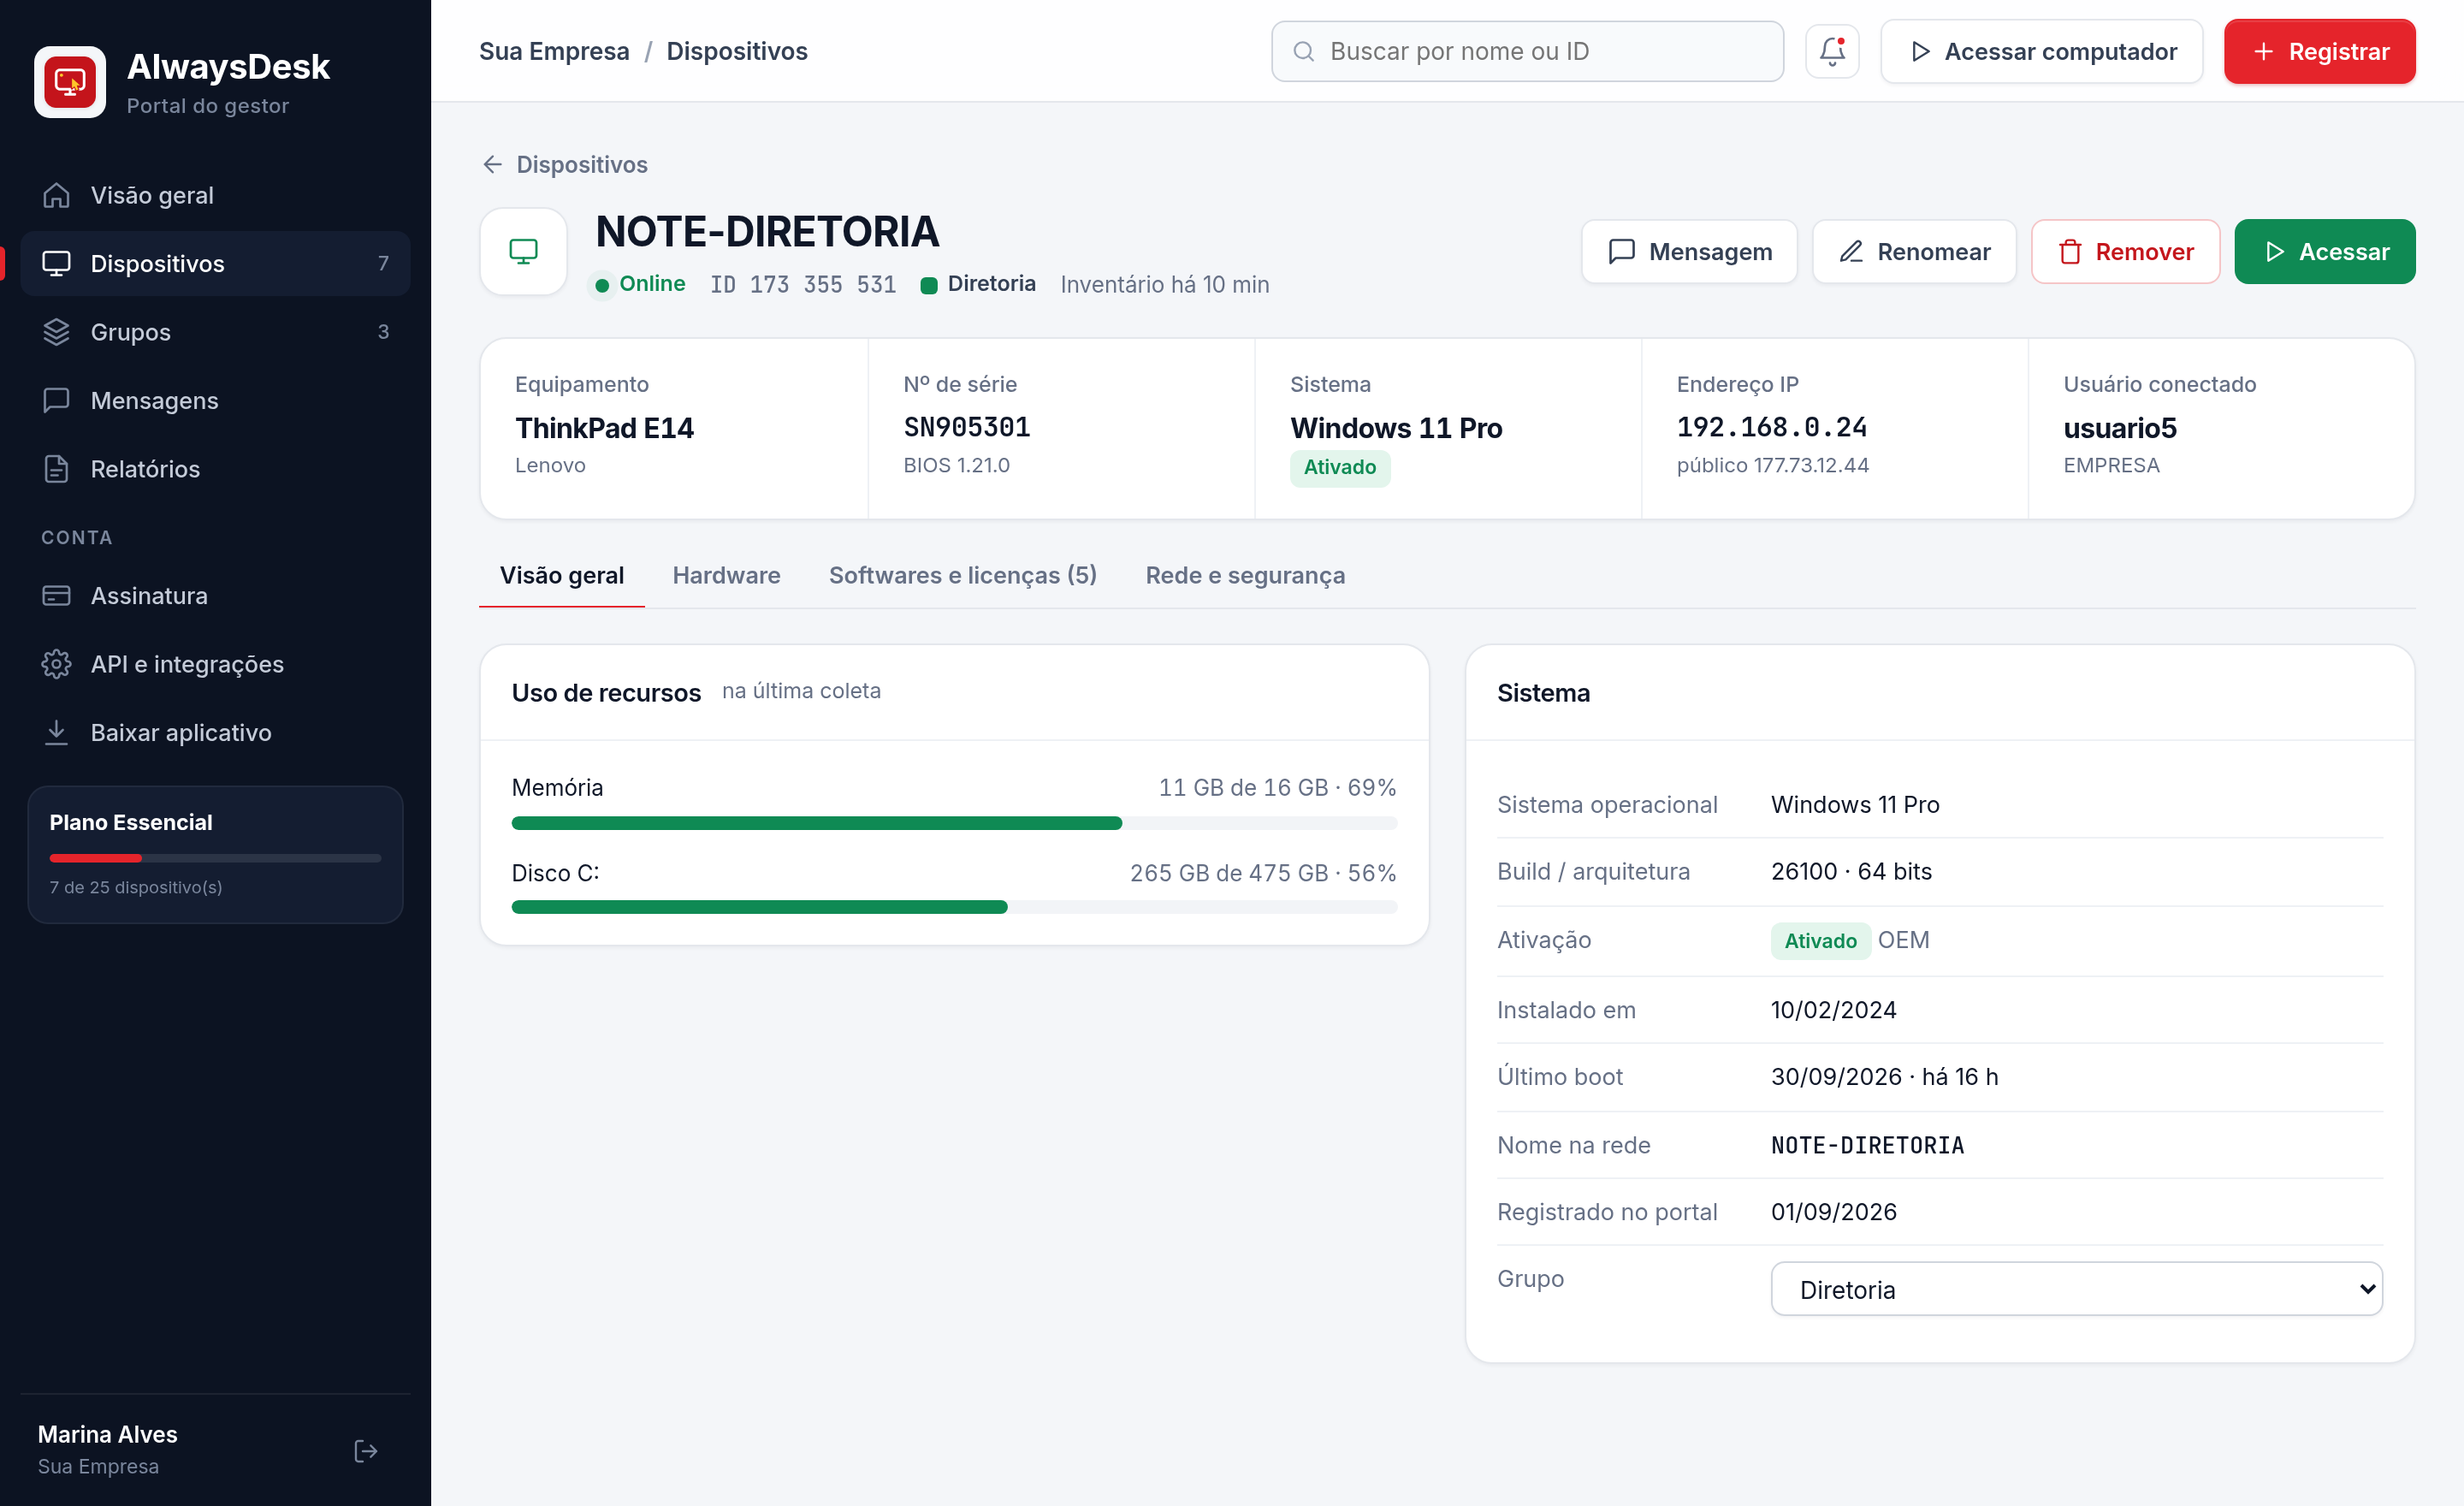Viewport: 2464px width, 1506px height.
Task: Open the notifications bell
Action: tap(1832, 51)
